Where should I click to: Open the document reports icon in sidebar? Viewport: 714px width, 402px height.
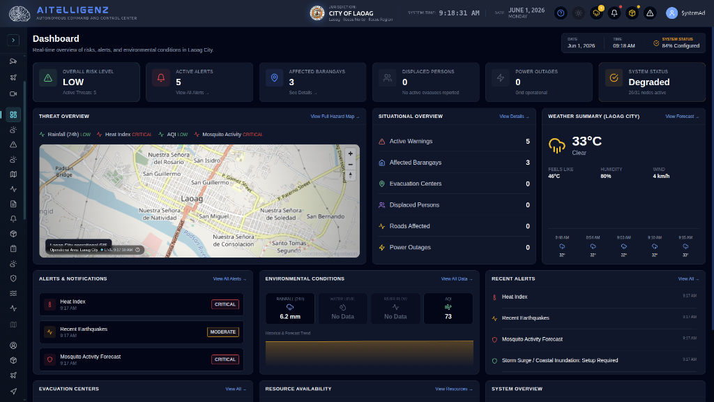tap(13, 204)
